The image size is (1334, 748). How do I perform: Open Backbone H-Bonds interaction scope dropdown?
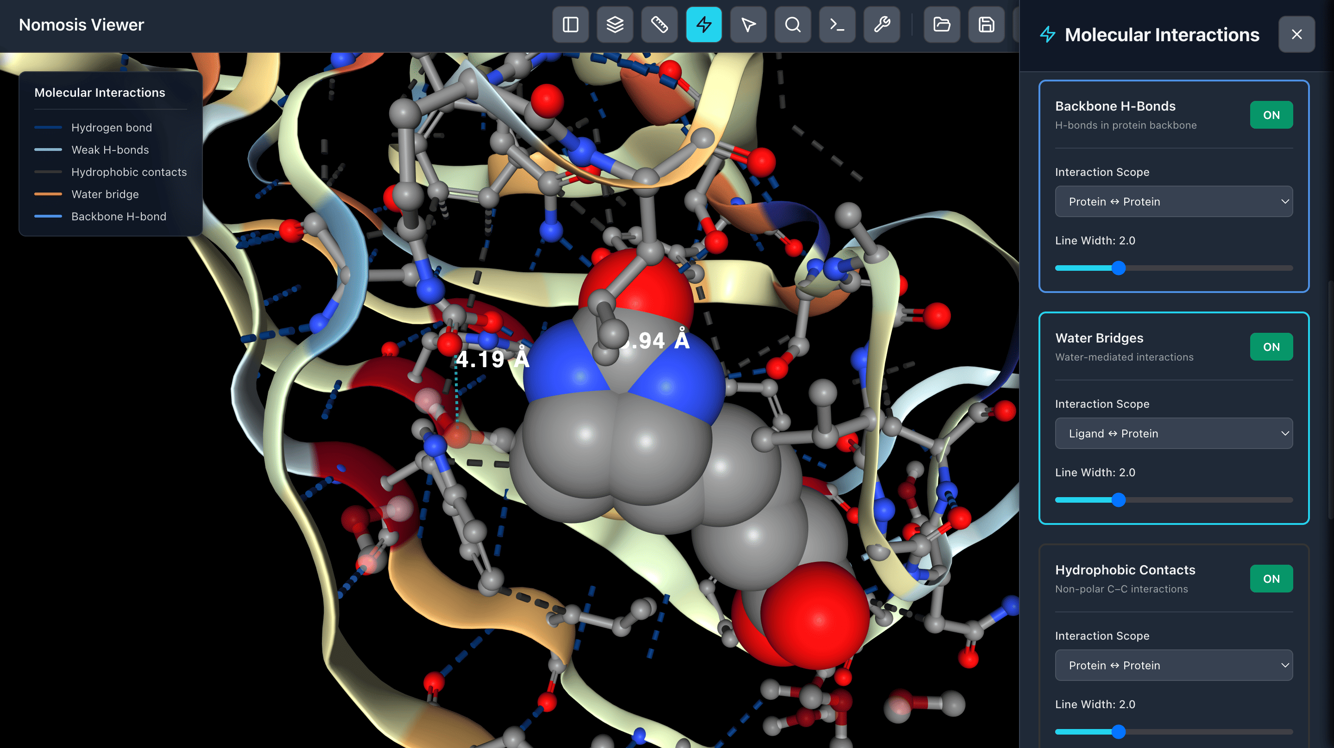pos(1173,201)
